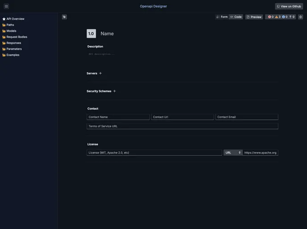The image size is (307, 229).
Task: Add a new server
Action: [100, 73]
